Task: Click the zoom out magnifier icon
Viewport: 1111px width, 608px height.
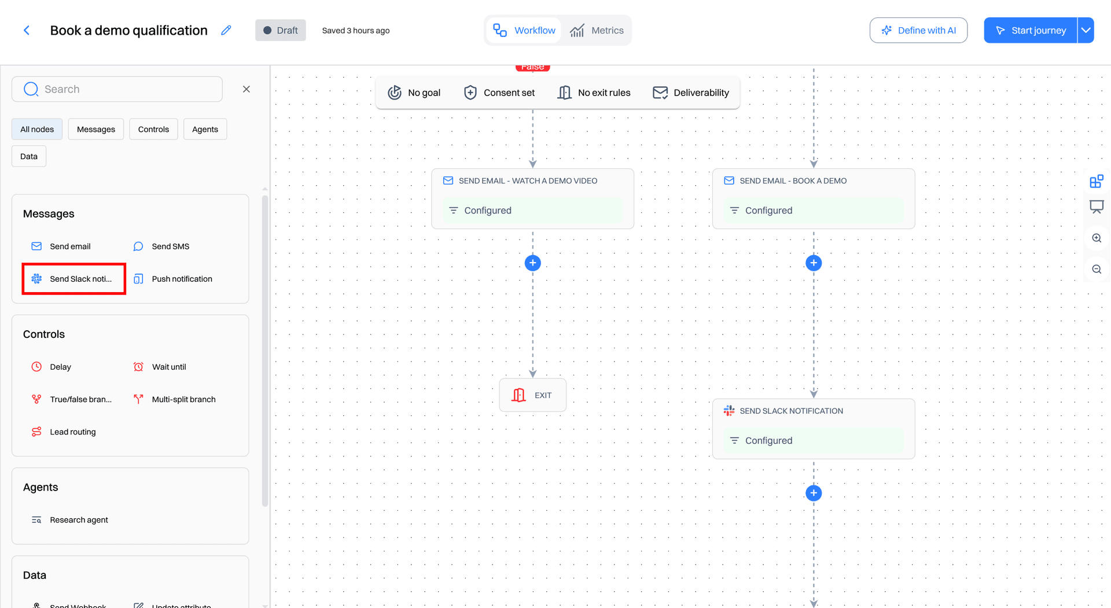Action: [1097, 270]
